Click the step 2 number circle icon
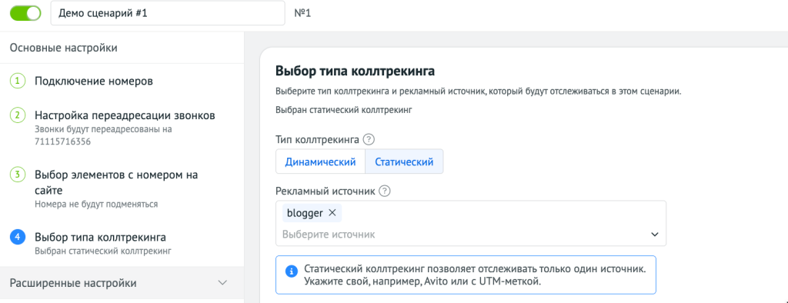 pyautogui.click(x=18, y=115)
